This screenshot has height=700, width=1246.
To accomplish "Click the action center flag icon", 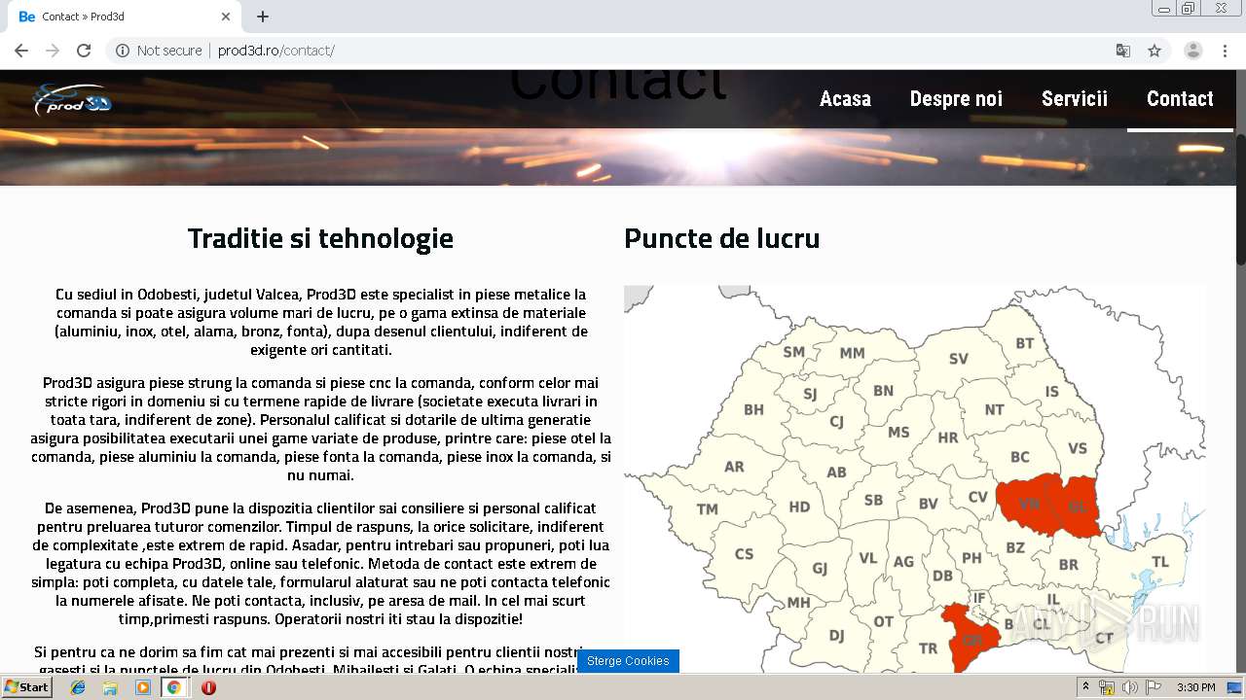I will click(x=1154, y=687).
